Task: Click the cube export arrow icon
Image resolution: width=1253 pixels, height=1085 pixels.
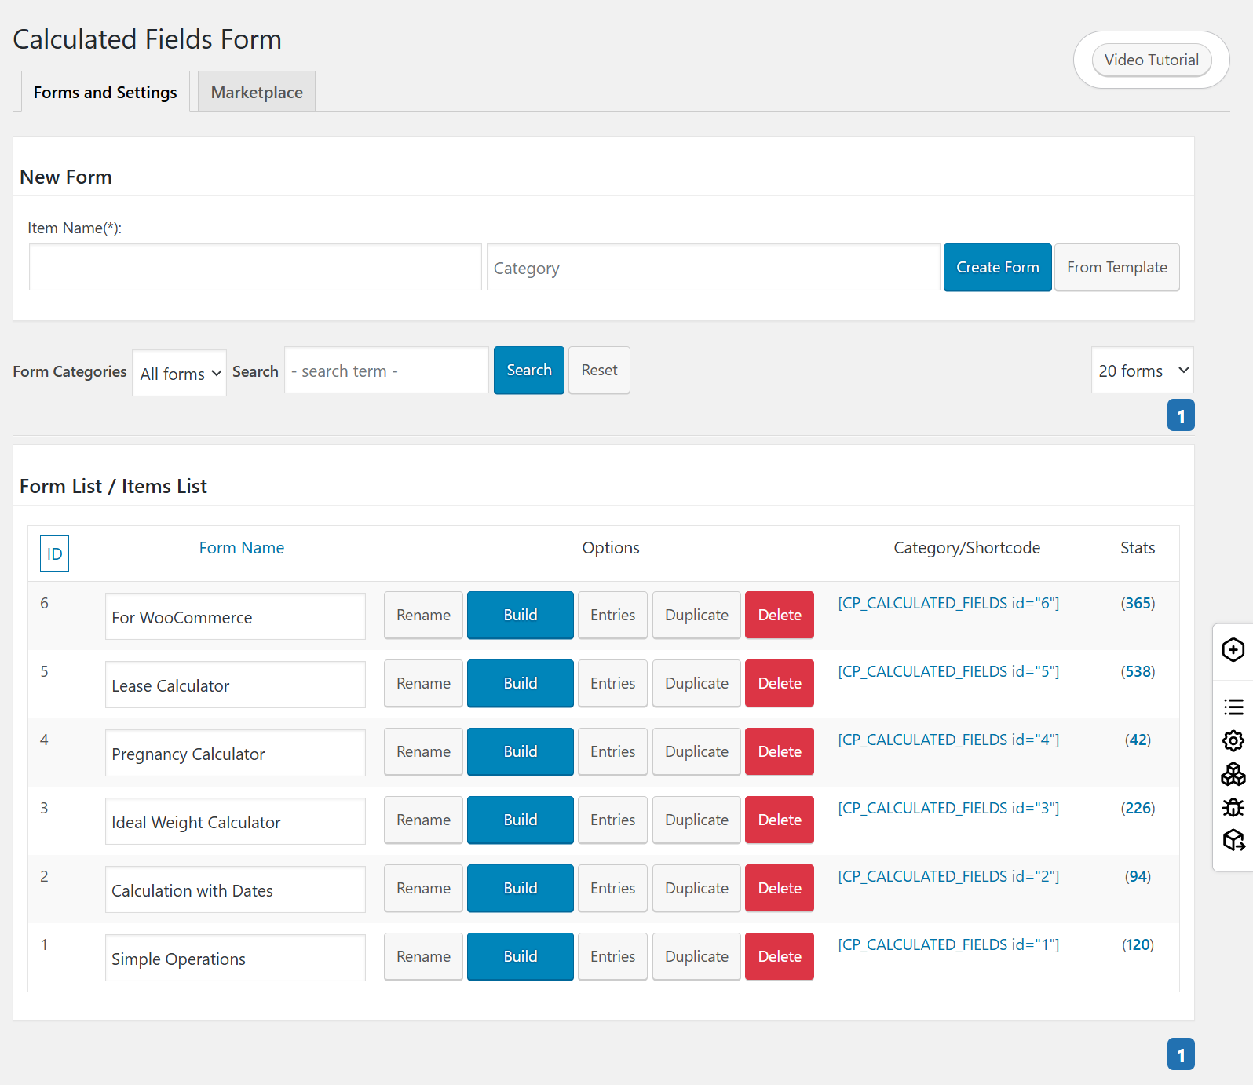Action: click(x=1233, y=840)
